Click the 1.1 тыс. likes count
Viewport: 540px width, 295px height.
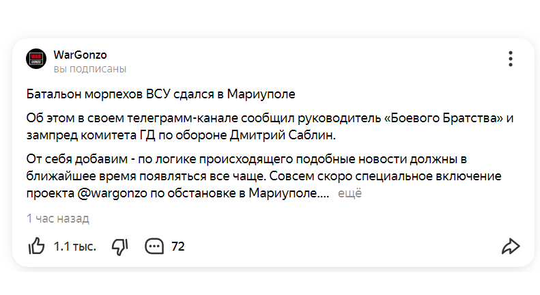tap(74, 247)
